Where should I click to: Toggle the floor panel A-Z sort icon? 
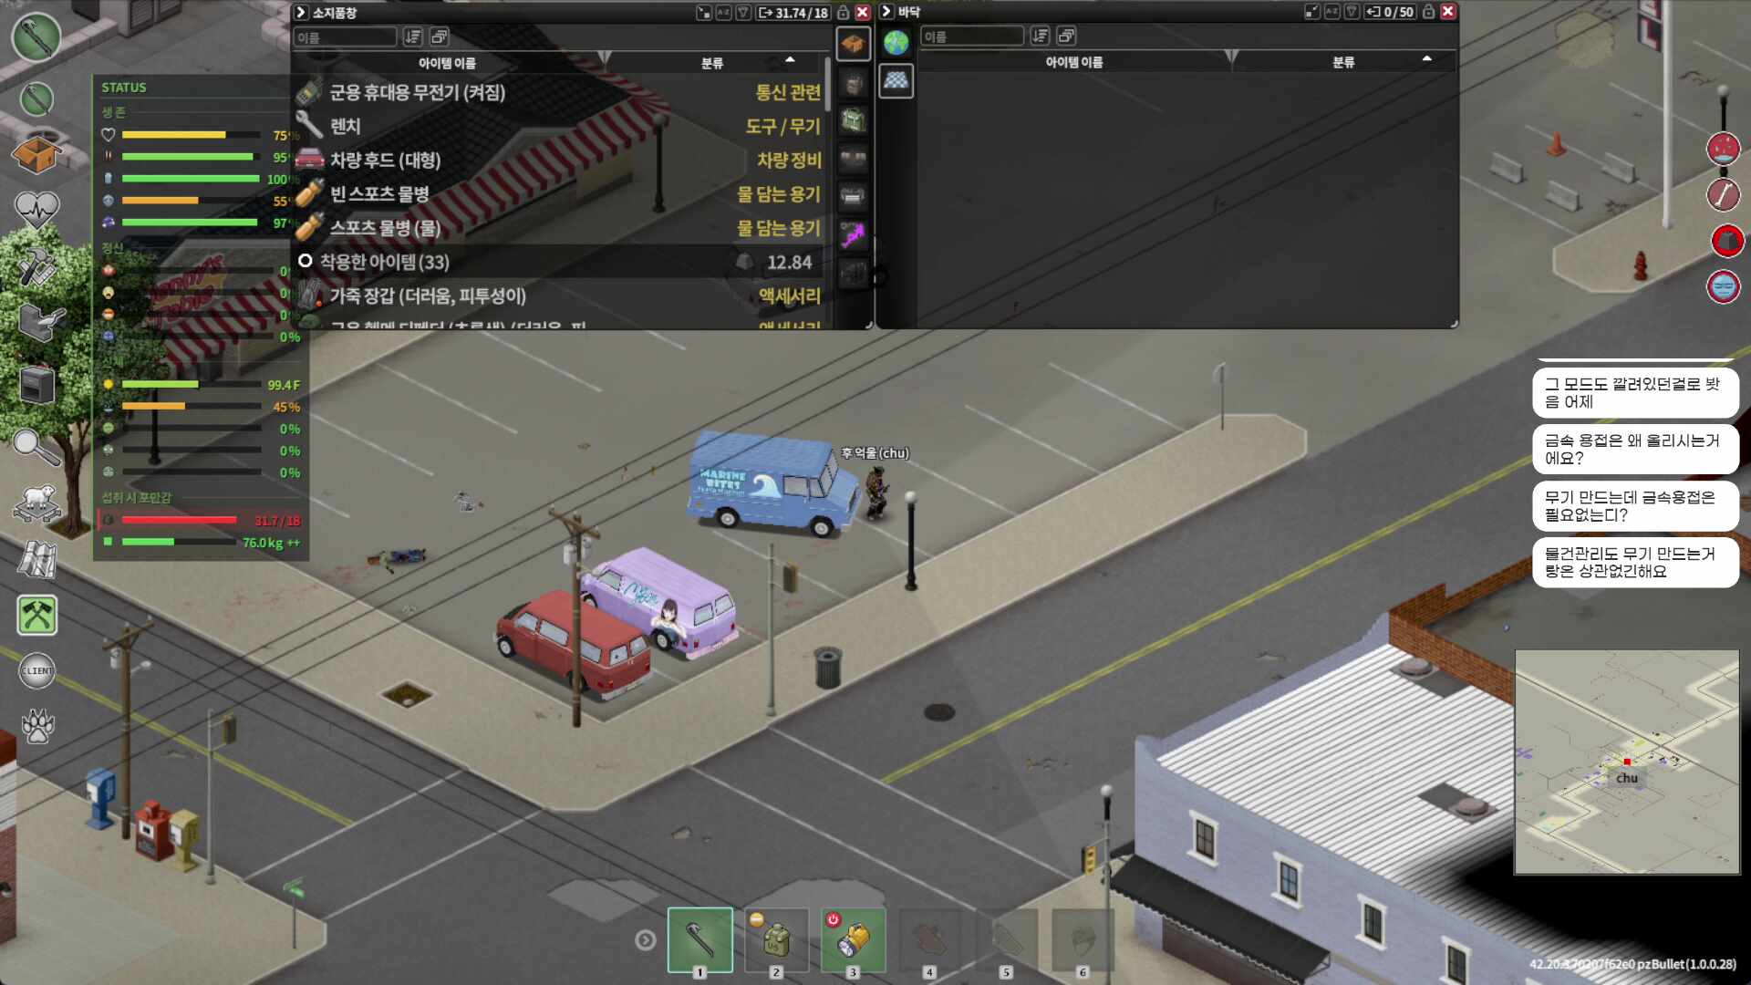point(1332,12)
